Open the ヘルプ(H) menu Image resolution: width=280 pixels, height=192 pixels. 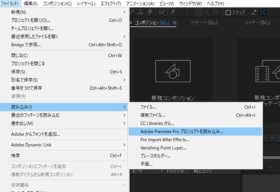point(215,3)
